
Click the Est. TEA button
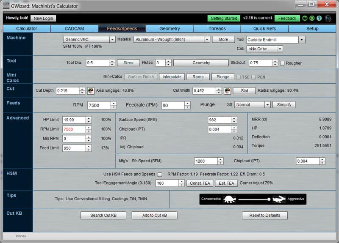pos(226,183)
